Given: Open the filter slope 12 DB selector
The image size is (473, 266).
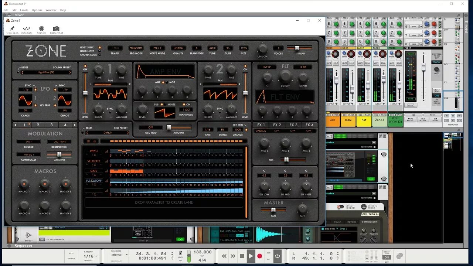Looking at the screenshot, I should coord(303,67).
